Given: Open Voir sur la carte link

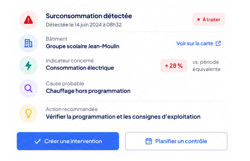Looking at the screenshot, I should (198, 43).
